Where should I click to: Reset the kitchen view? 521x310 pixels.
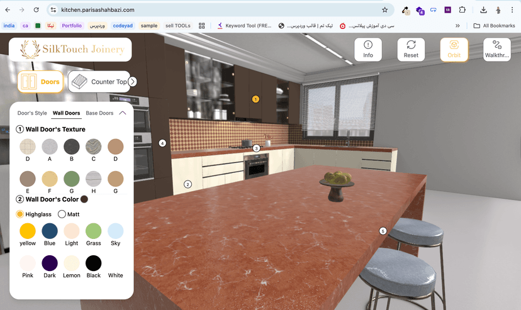coord(411,50)
